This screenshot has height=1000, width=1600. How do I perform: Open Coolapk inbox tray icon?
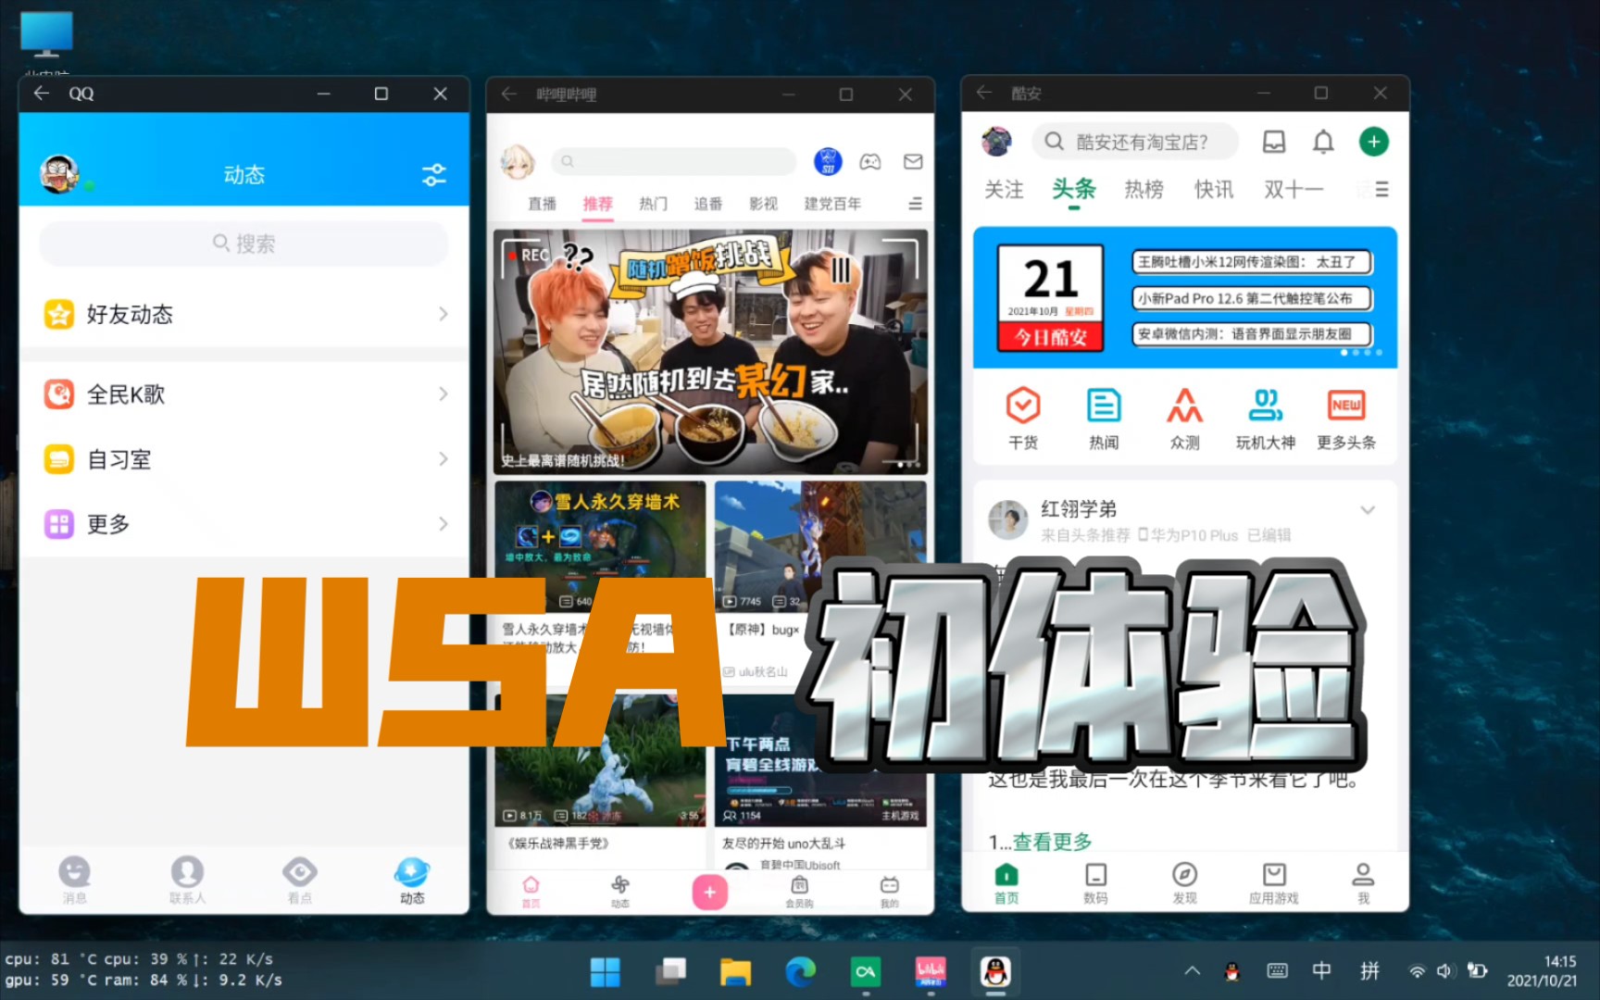pos(1274,142)
